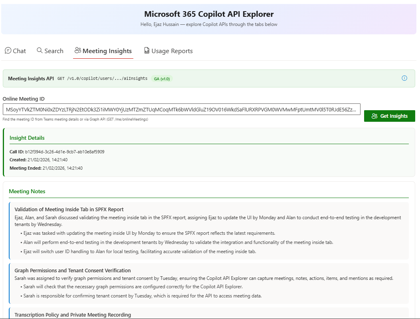Click the info icon in the API banner
The image size is (420, 319).
[404, 78]
